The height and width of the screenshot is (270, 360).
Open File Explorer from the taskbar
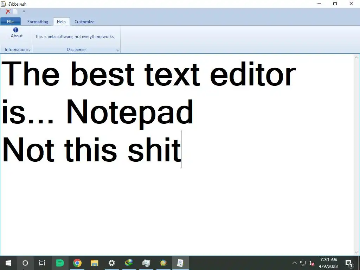[x=94, y=263]
